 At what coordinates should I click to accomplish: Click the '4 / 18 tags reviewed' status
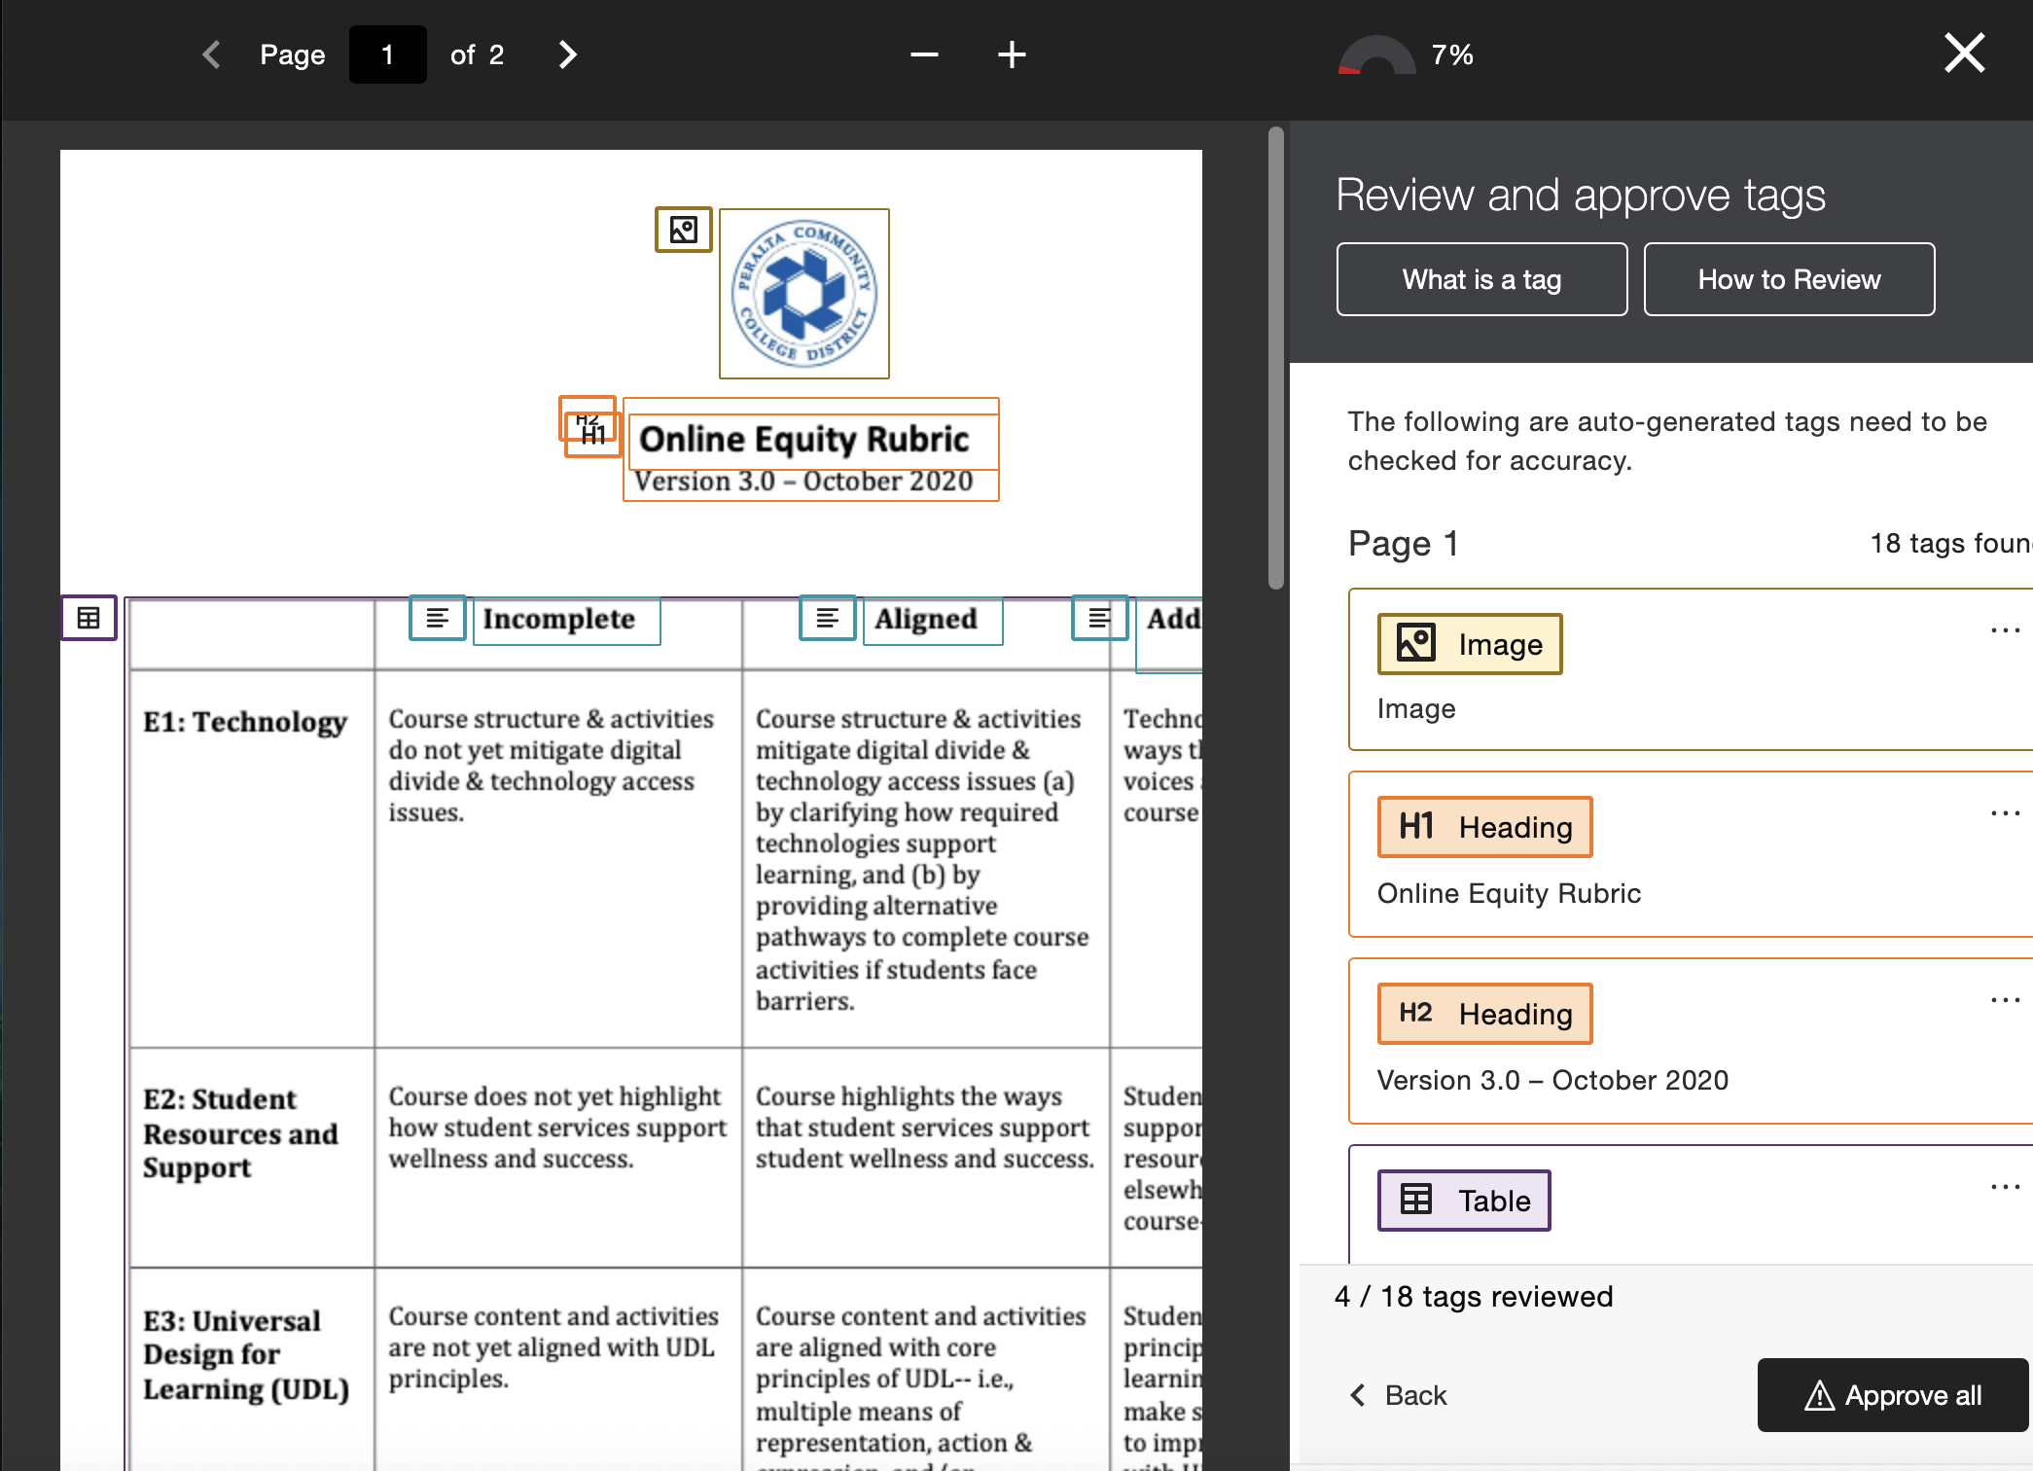(1474, 1297)
